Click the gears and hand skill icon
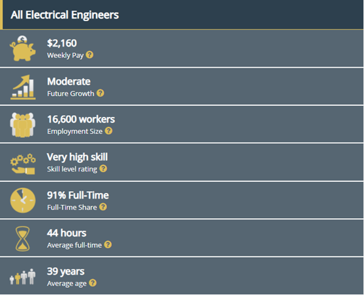The image size is (364, 295). 23,164
